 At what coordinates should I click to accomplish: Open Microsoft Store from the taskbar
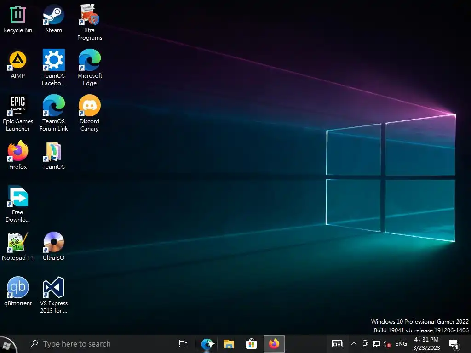click(251, 344)
